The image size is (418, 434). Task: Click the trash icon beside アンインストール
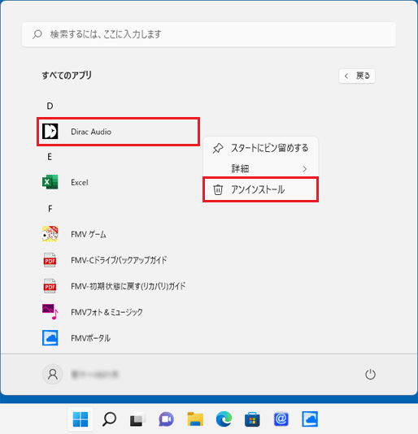coord(218,189)
